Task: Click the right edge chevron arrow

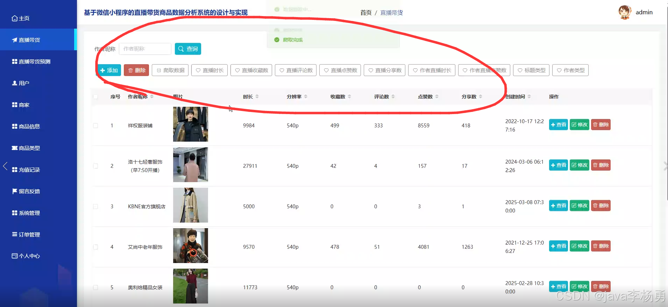Action: [665, 166]
